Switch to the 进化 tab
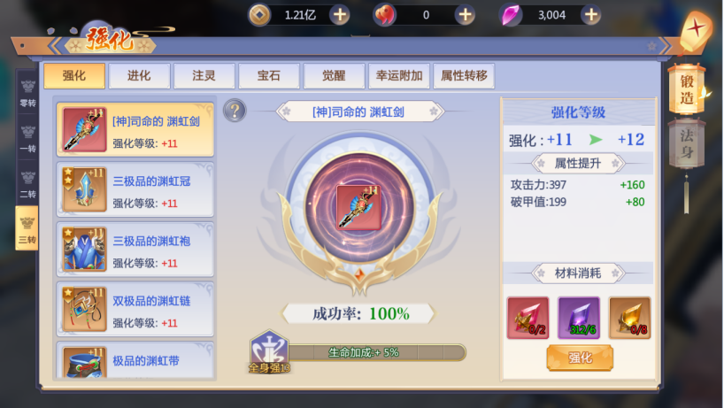The image size is (724, 408). pos(139,76)
